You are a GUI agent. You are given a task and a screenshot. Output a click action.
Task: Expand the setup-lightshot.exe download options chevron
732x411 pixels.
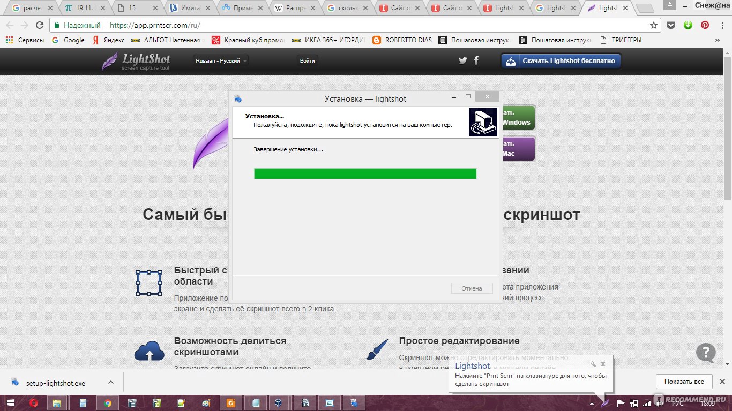(x=111, y=382)
